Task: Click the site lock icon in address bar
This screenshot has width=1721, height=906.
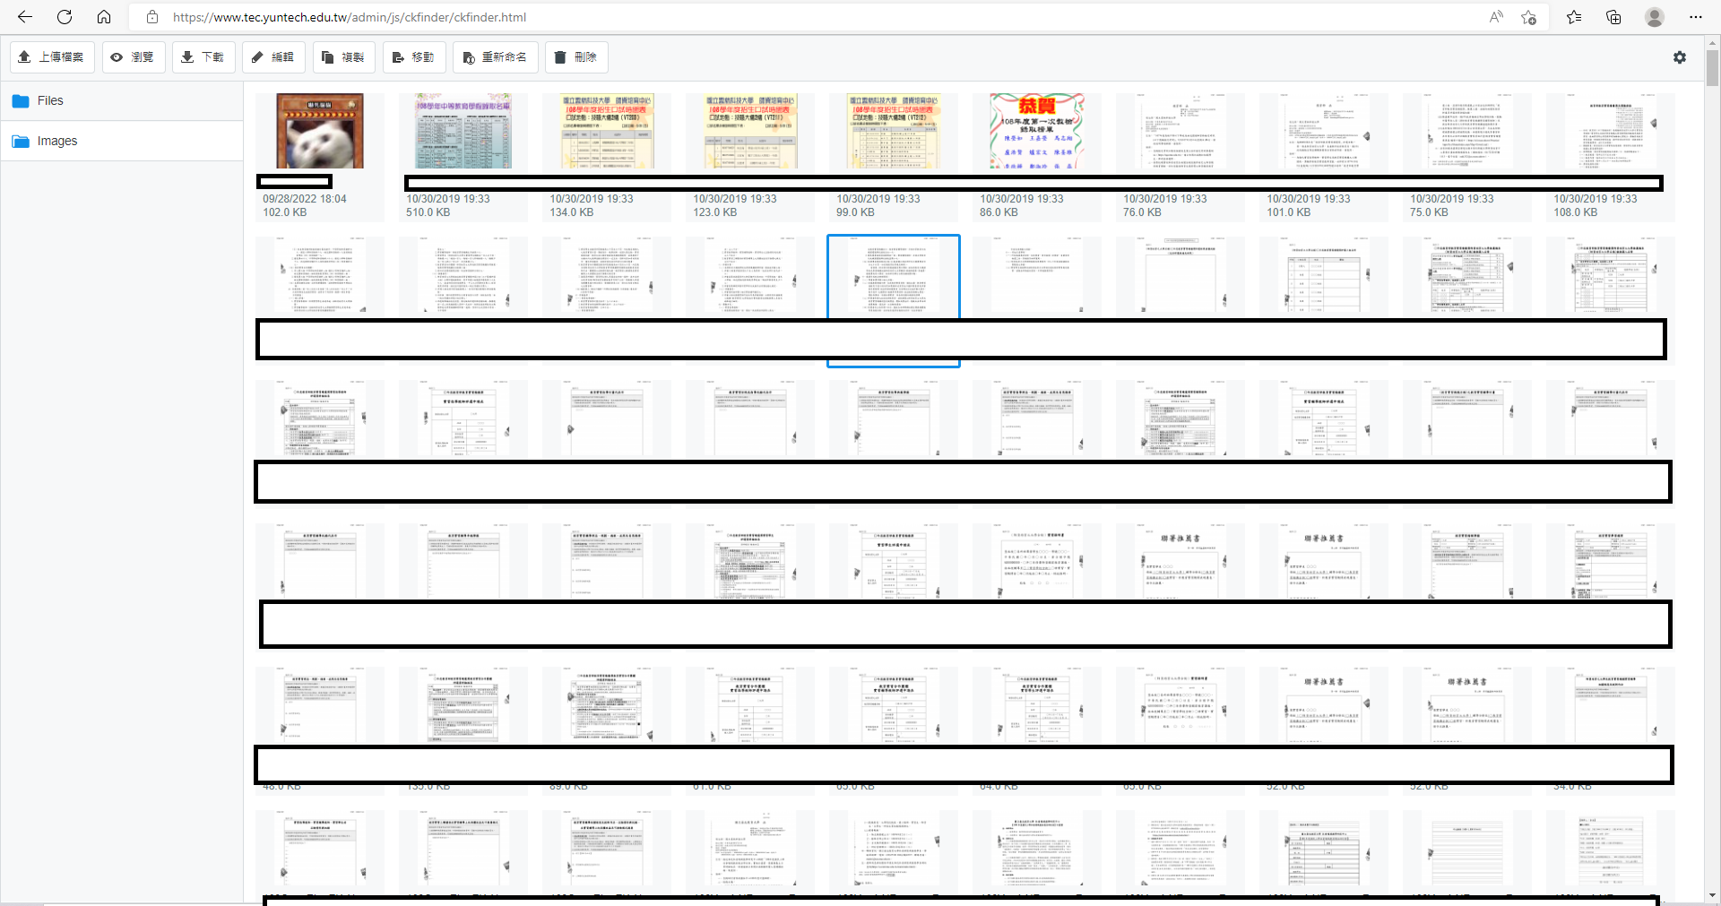Action: 152,17
